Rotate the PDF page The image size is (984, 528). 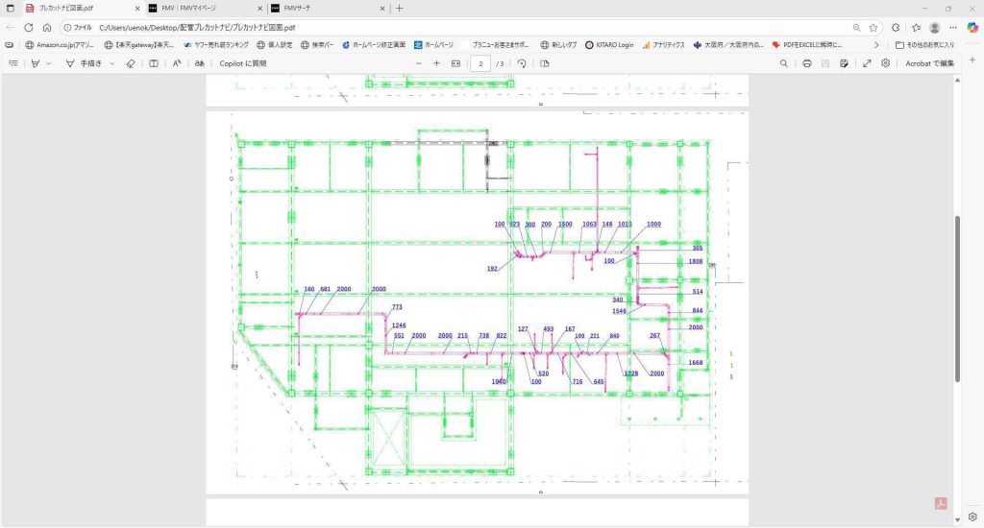pyautogui.click(x=522, y=63)
